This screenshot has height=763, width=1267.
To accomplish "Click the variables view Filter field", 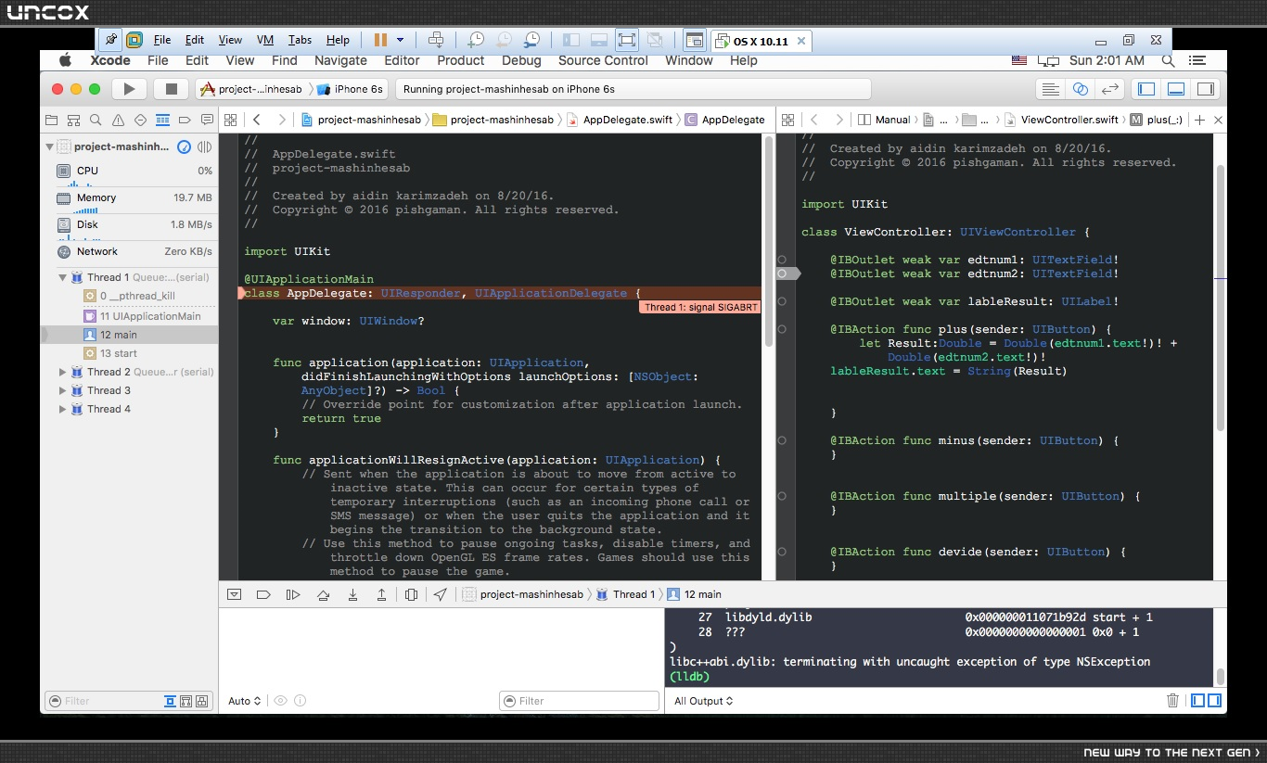I will (578, 701).
